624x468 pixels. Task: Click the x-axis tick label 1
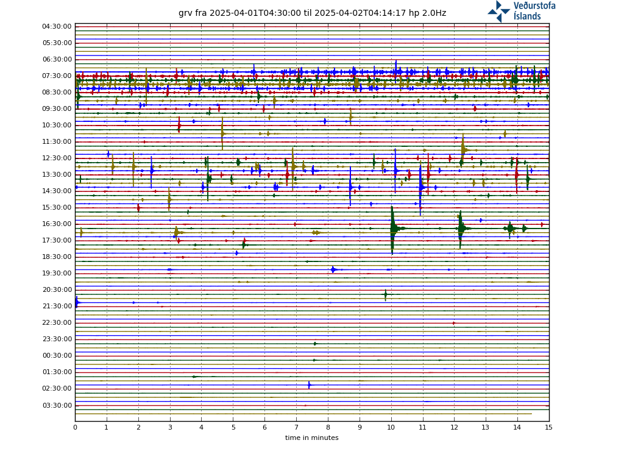(x=106, y=427)
